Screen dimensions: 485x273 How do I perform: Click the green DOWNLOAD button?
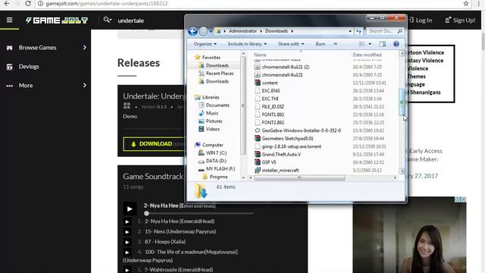click(154, 144)
